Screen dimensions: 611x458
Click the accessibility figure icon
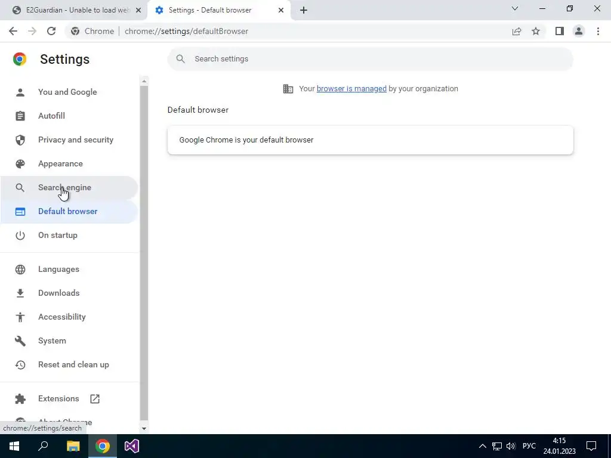(x=20, y=317)
